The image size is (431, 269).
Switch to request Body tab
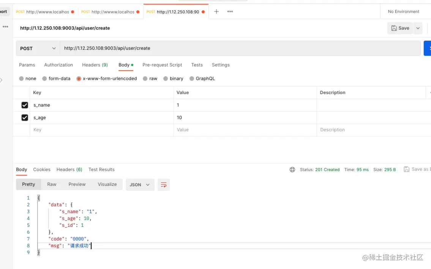(126, 65)
